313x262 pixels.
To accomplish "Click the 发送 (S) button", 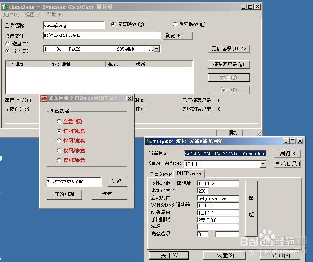I will tap(228, 77).
